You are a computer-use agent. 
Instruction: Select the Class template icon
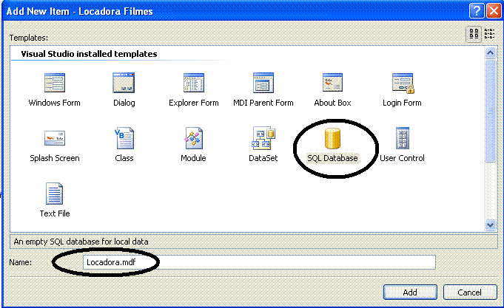pyautogui.click(x=124, y=138)
